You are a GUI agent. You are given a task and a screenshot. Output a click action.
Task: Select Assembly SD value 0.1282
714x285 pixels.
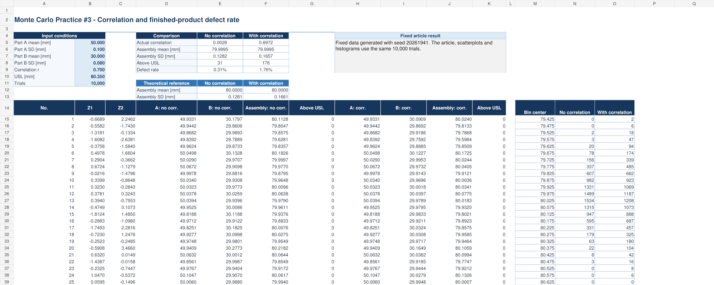click(220, 56)
